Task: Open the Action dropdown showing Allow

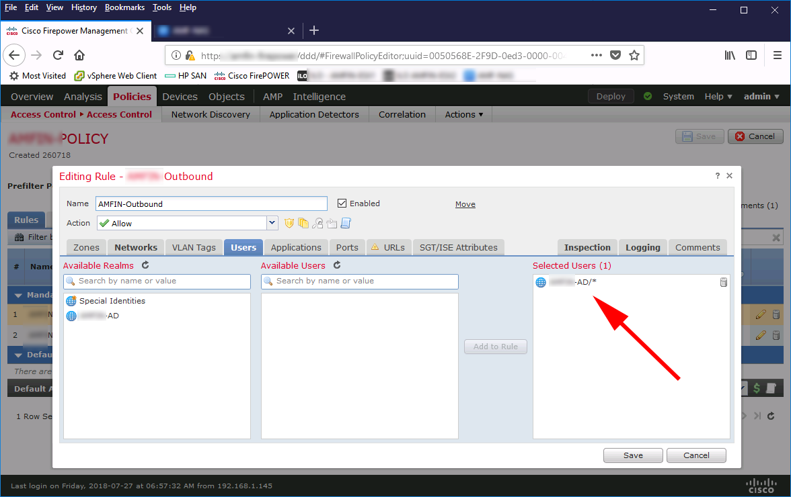Action: point(272,222)
